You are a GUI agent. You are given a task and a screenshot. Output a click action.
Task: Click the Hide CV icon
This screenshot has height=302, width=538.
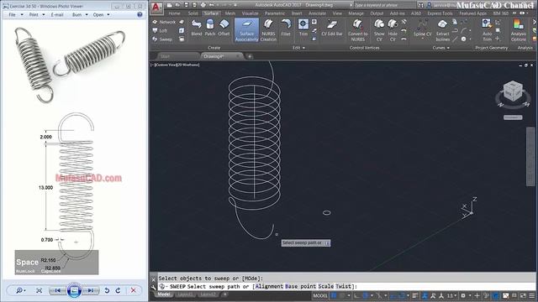pyautogui.click(x=393, y=30)
